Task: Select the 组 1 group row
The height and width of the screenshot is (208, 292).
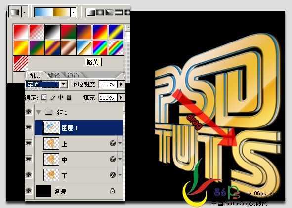Action: pos(79,112)
